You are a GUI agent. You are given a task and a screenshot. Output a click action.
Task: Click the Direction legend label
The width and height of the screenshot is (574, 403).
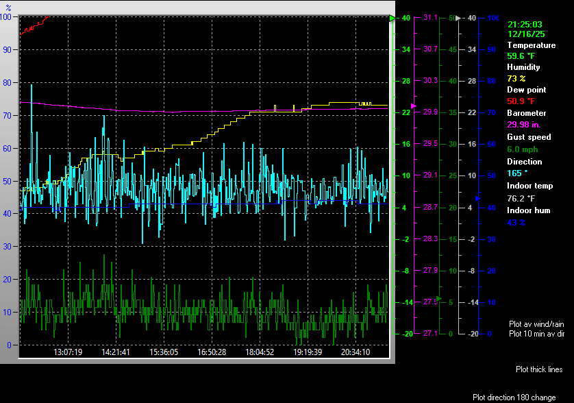(x=524, y=162)
